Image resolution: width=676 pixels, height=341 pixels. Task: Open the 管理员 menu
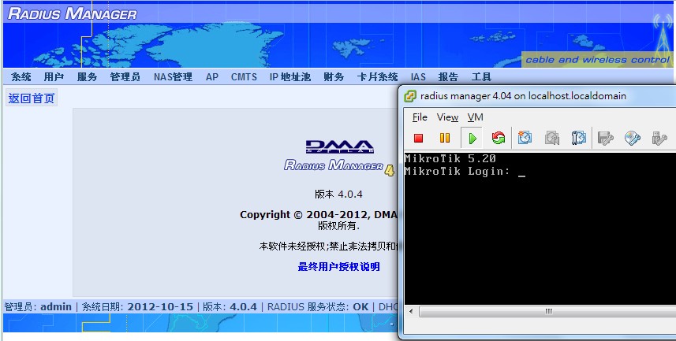(125, 77)
